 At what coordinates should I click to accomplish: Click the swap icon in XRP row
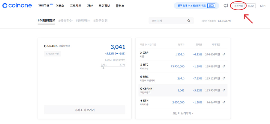pyautogui.click(x=224, y=54)
